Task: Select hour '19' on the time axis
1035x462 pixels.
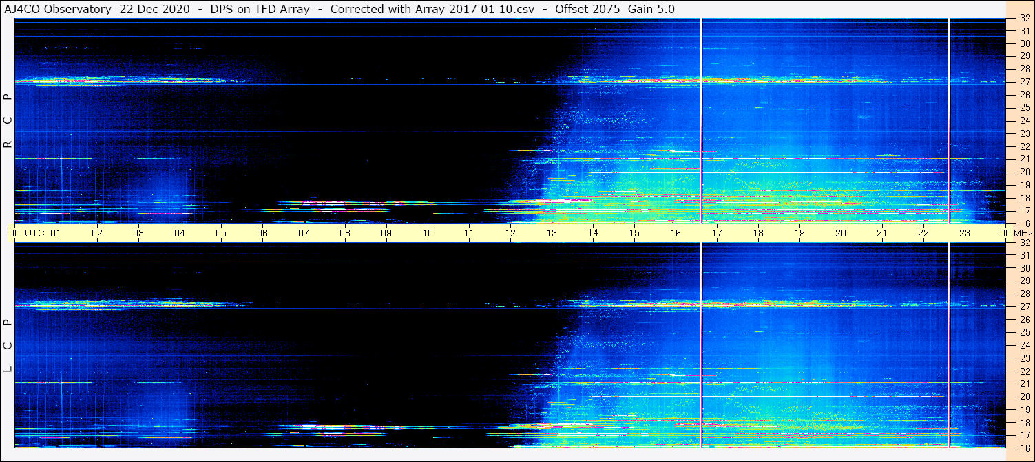Action: pyautogui.click(x=799, y=233)
